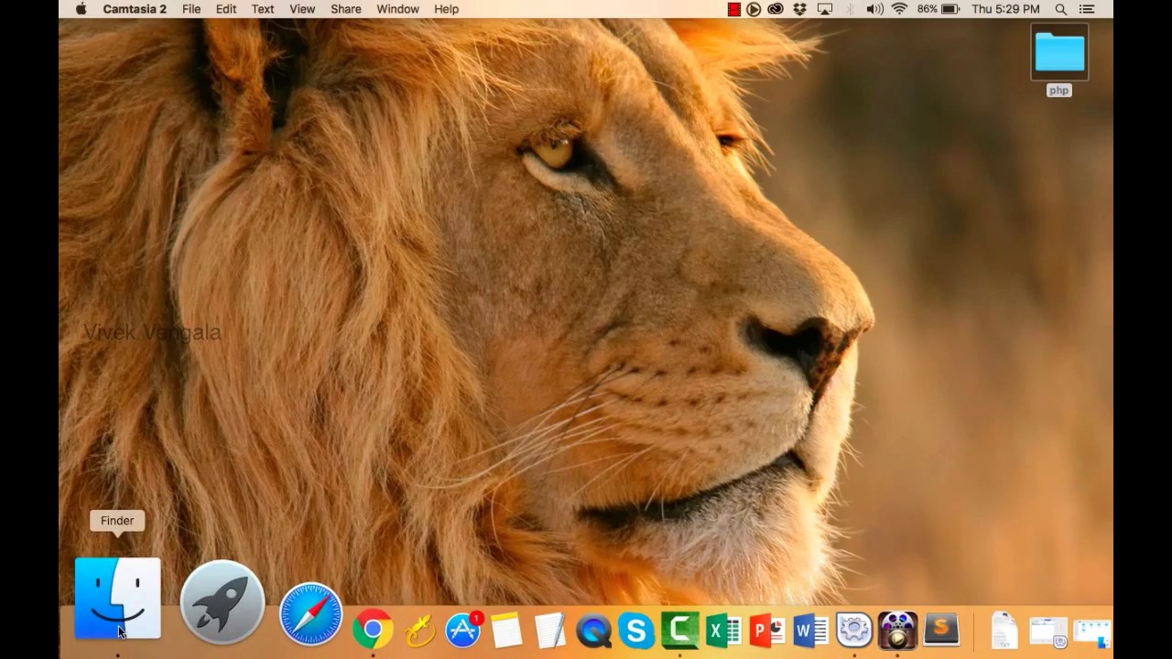The height and width of the screenshot is (659, 1172).
Task: Open the File menu
Action: 191,9
